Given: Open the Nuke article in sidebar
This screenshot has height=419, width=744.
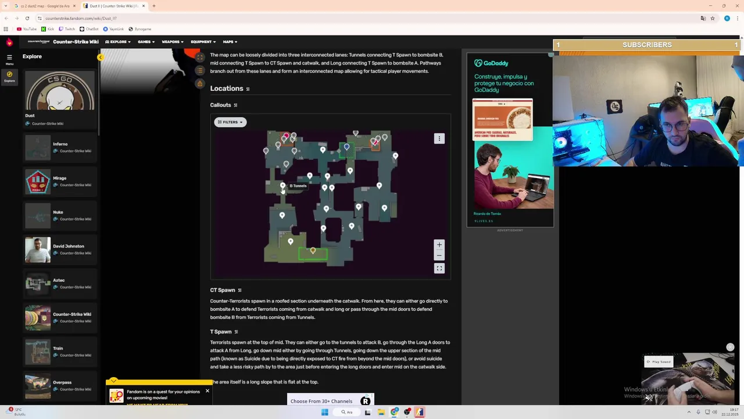Looking at the screenshot, I should pos(59,215).
